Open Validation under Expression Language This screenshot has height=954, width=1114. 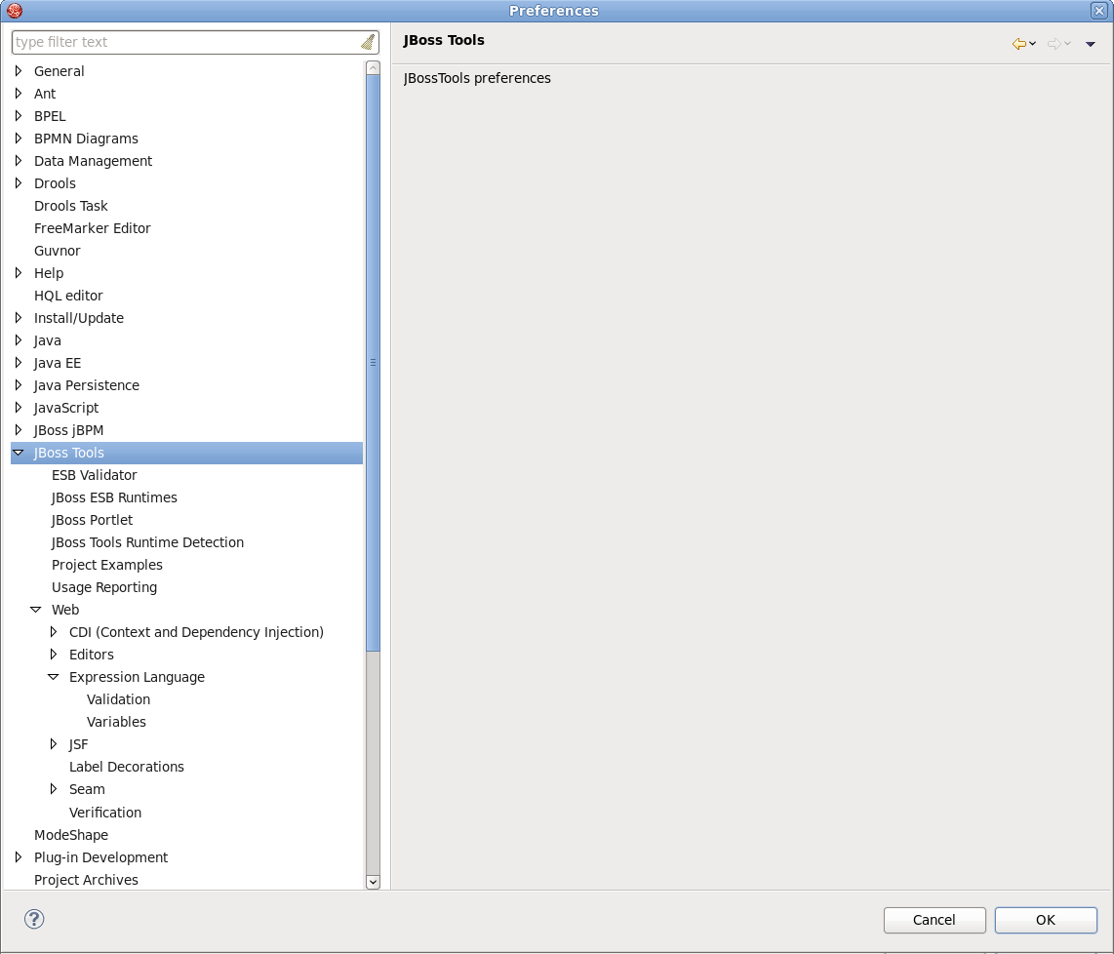pos(118,699)
